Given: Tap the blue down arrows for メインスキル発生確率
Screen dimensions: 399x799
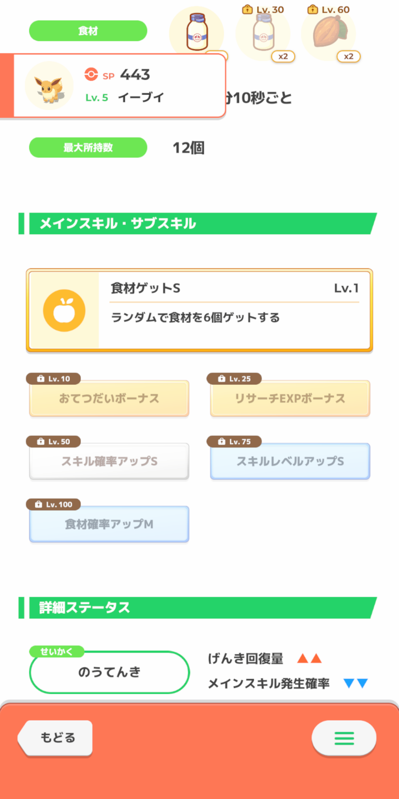Looking at the screenshot, I should tap(356, 683).
